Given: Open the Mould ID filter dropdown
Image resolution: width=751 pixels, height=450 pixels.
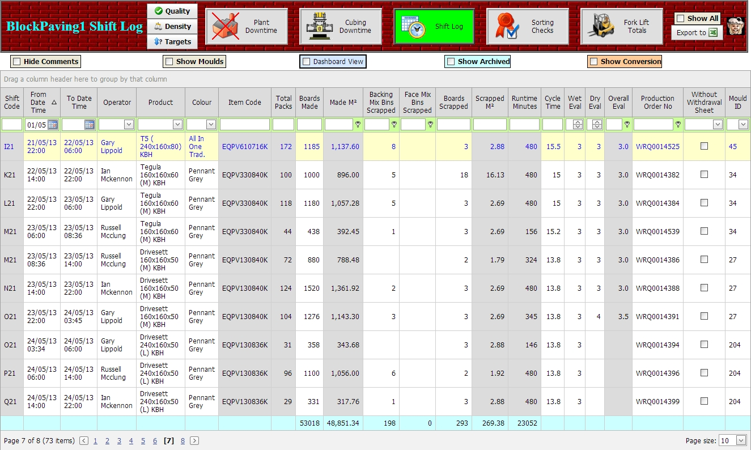Looking at the screenshot, I should click(x=744, y=124).
